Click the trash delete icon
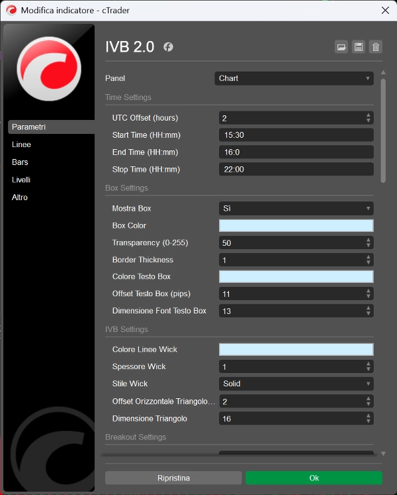The width and height of the screenshot is (397, 495). coord(376,47)
